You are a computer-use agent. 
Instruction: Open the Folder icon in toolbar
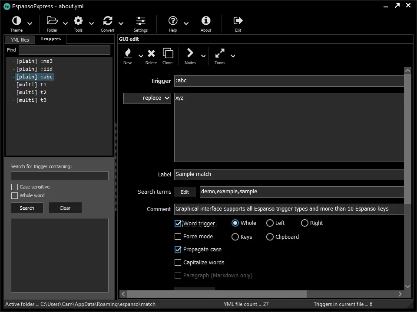52,21
